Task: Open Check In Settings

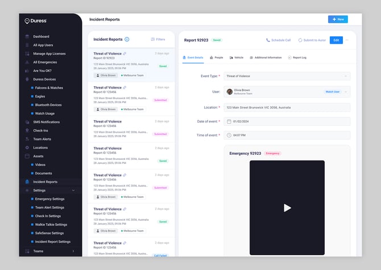Action: [48, 216]
